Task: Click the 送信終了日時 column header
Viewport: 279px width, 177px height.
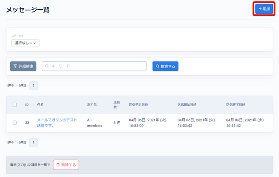Action: [236, 105]
